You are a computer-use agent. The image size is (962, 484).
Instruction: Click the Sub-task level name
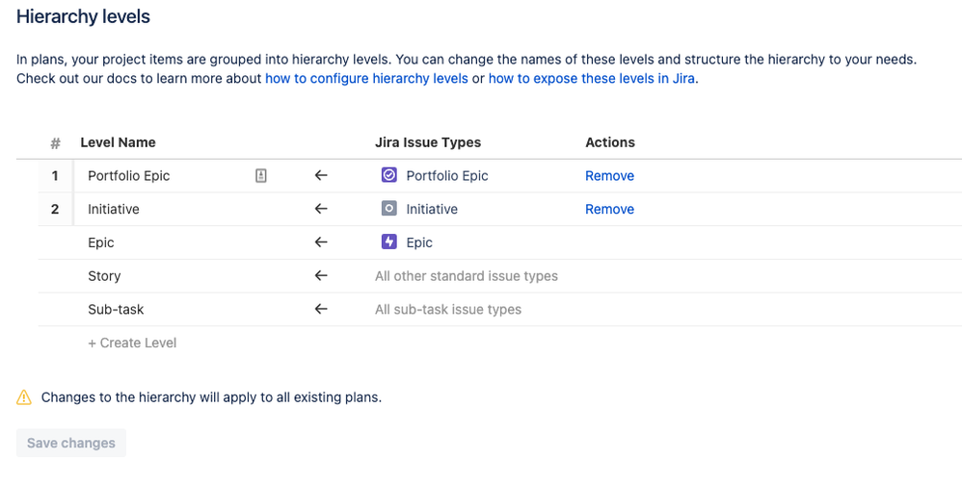(x=116, y=310)
